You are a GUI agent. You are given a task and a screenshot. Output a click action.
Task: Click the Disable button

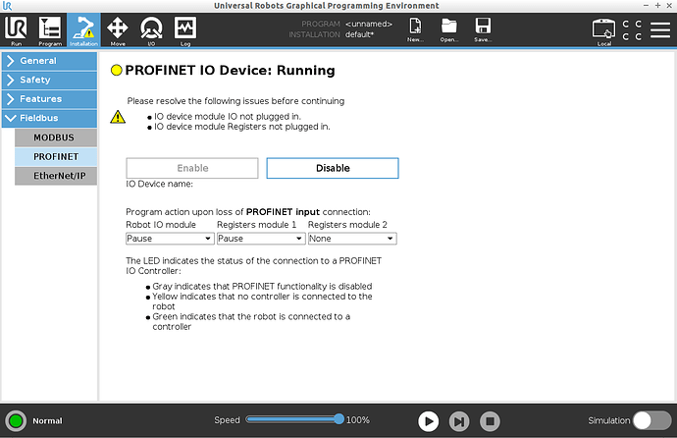pyautogui.click(x=333, y=168)
